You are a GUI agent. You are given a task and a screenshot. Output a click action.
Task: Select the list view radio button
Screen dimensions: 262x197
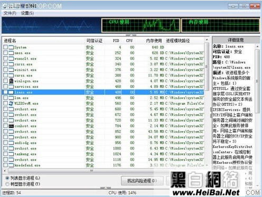click(7, 178)
